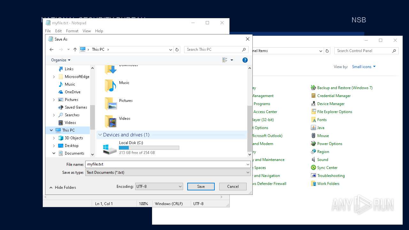Click Hide Folders button
Viewport: 409px width, 230px height.
point(63,188)
